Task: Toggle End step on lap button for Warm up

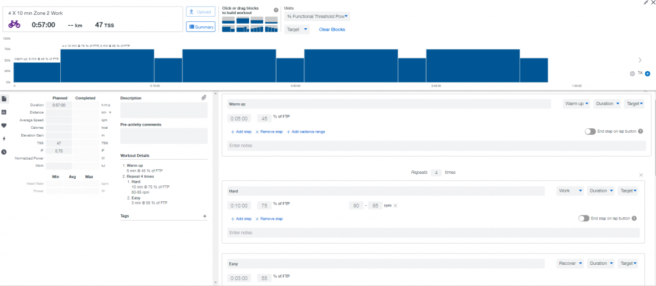Action: tap(590, 131)
